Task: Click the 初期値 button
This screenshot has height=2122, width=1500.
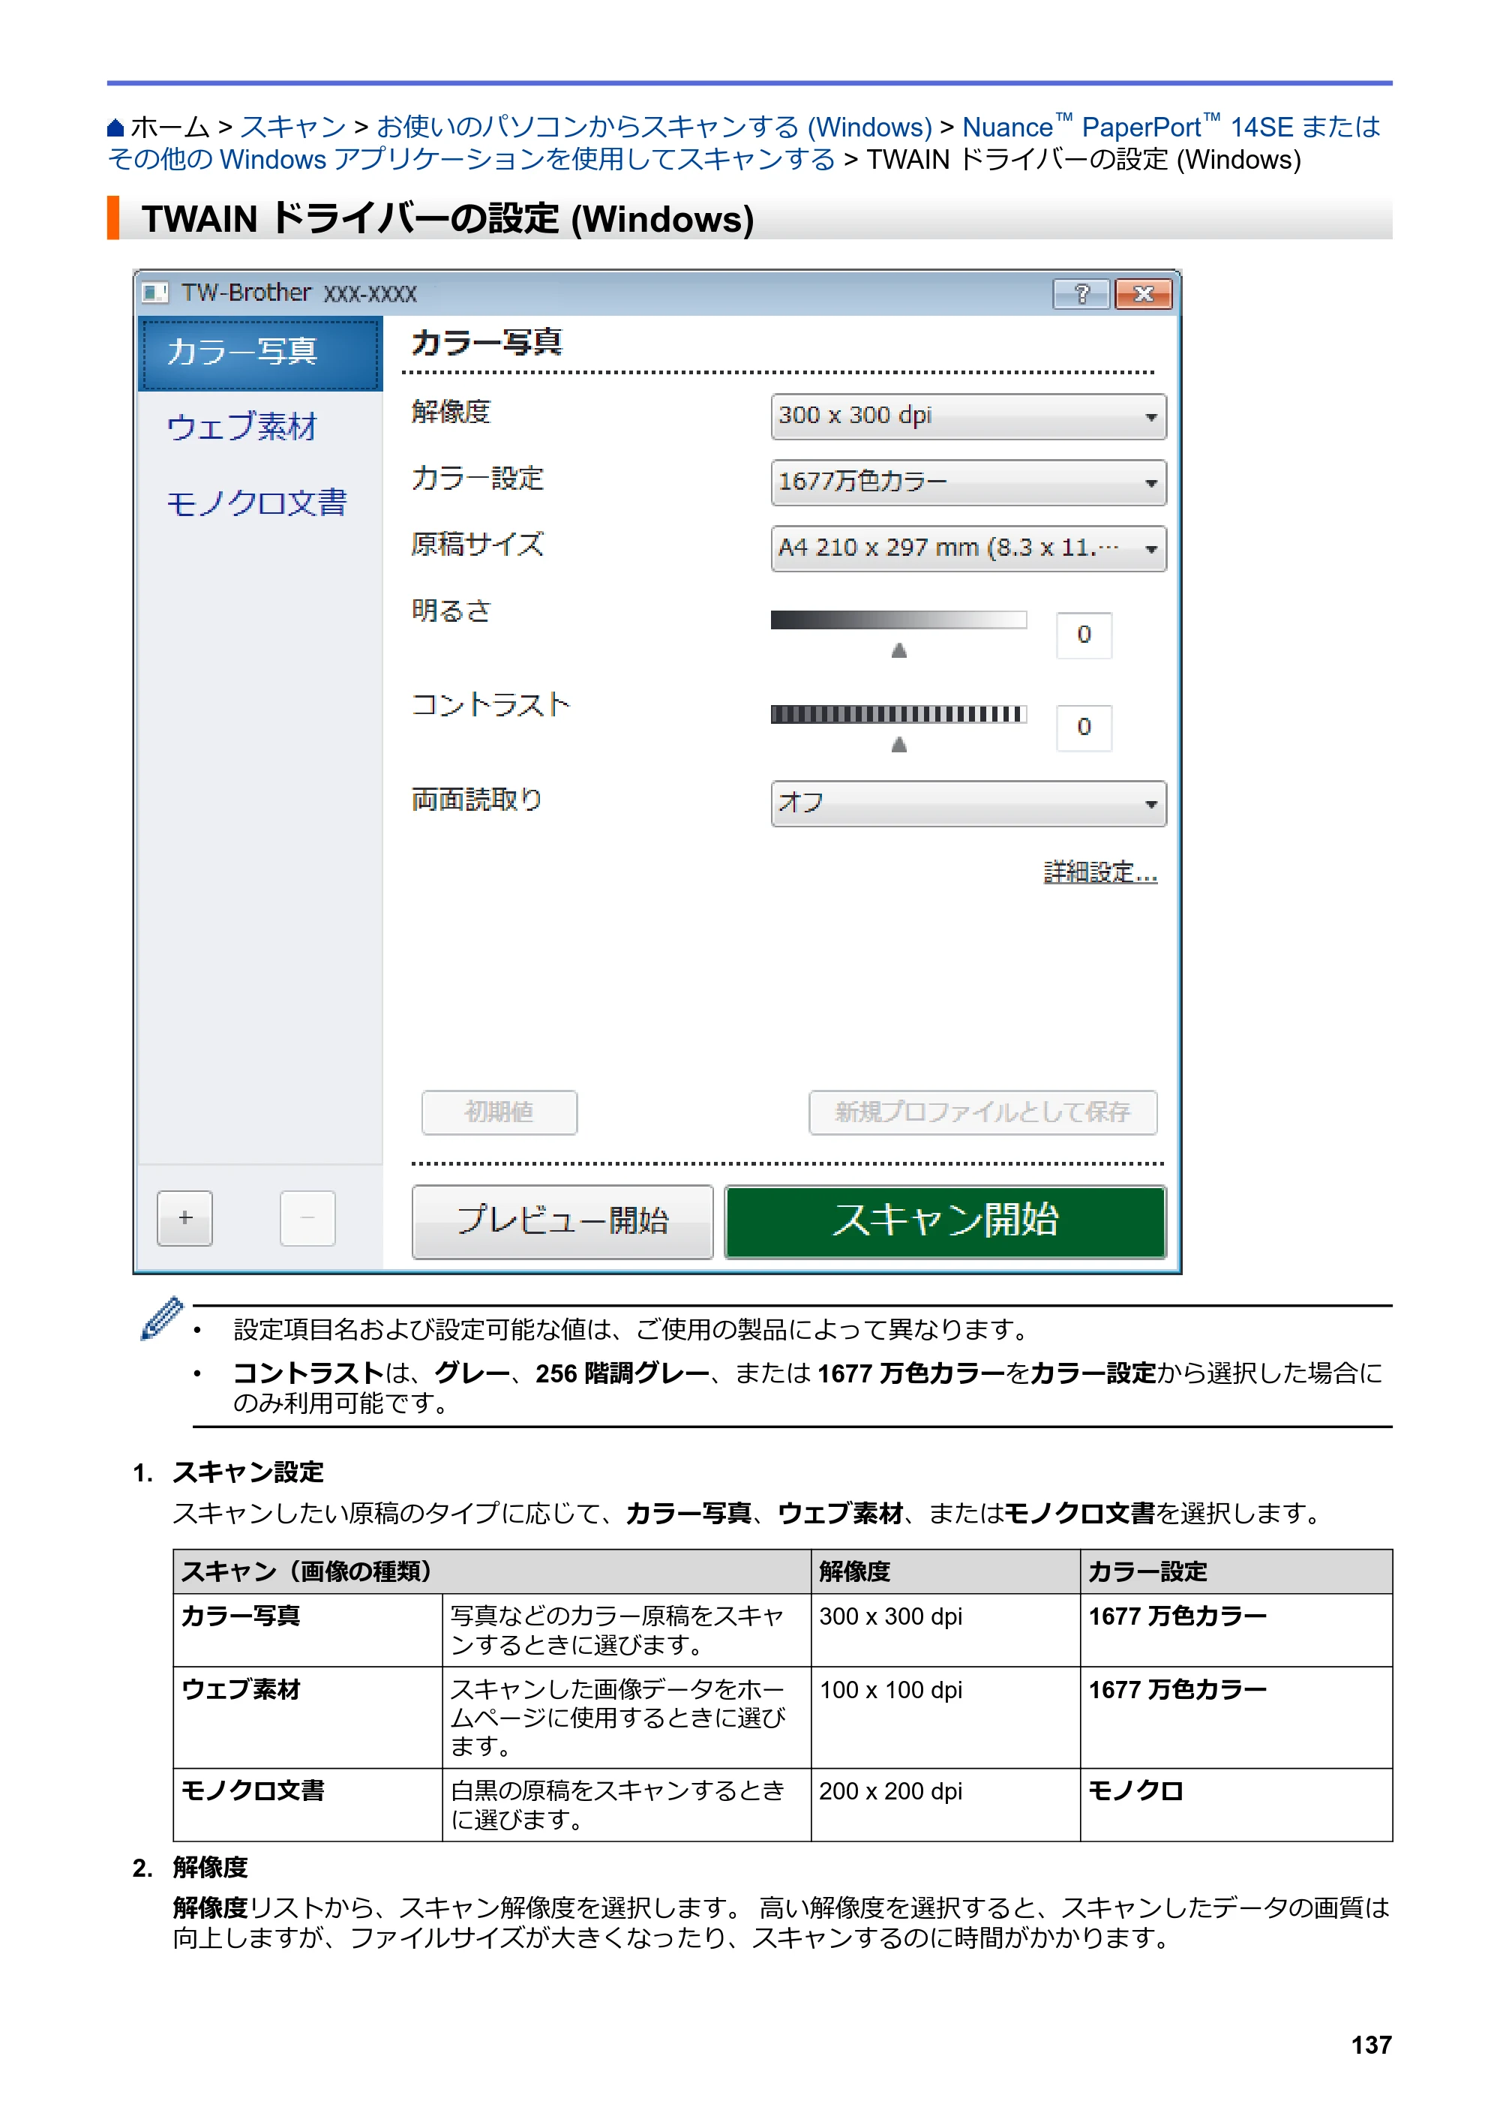Action: 499,1112
